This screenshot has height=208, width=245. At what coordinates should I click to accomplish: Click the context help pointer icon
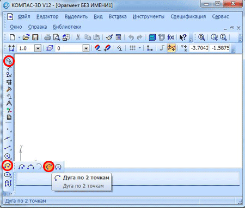183,37
